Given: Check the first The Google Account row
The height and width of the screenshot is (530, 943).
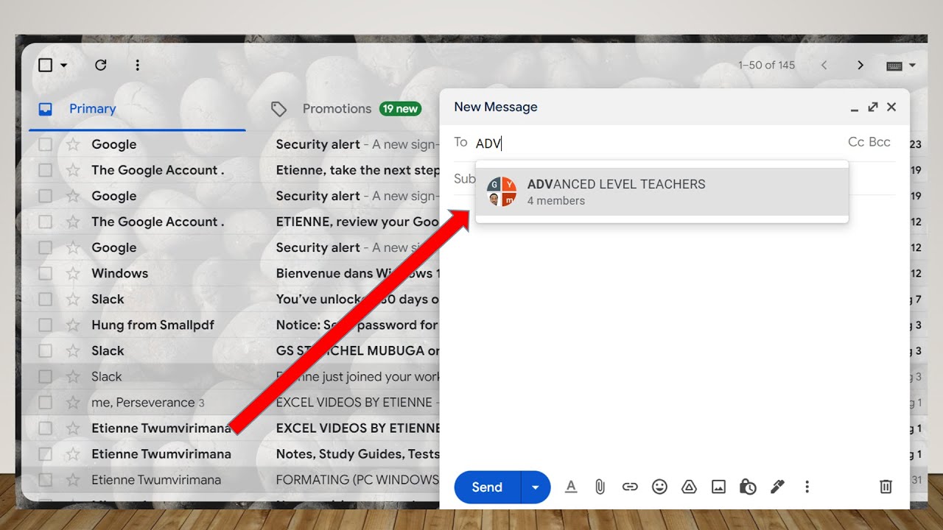Looking at the screenshot, I should pos(46,170).
